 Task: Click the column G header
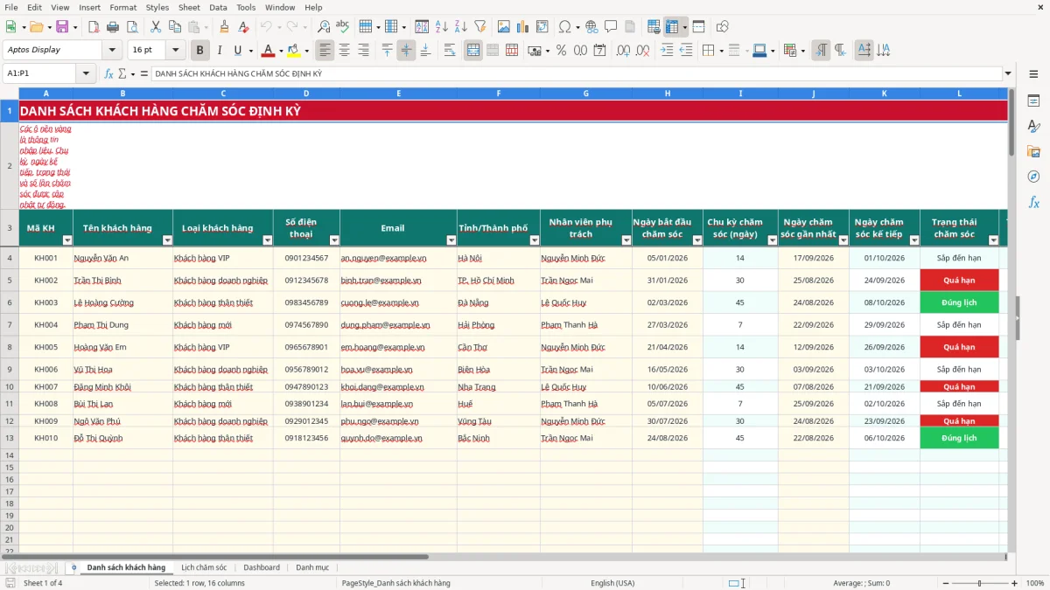click(x=585, y=94)
